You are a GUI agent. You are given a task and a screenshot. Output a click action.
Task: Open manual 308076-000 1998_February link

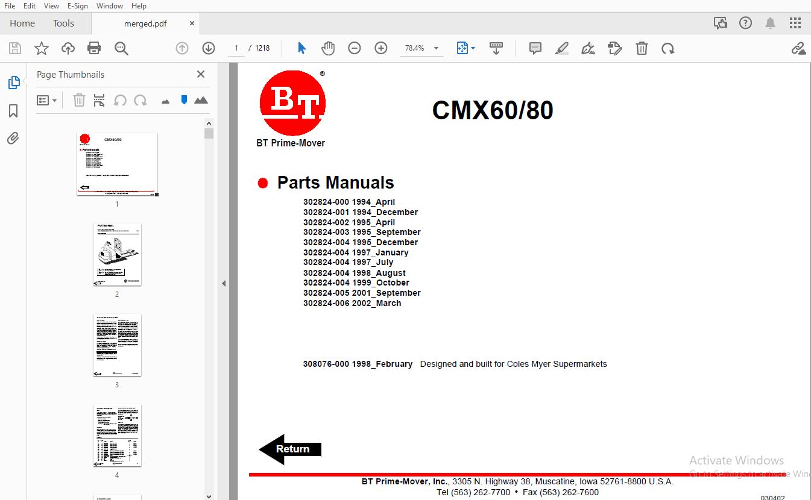[x=358, y=364]
